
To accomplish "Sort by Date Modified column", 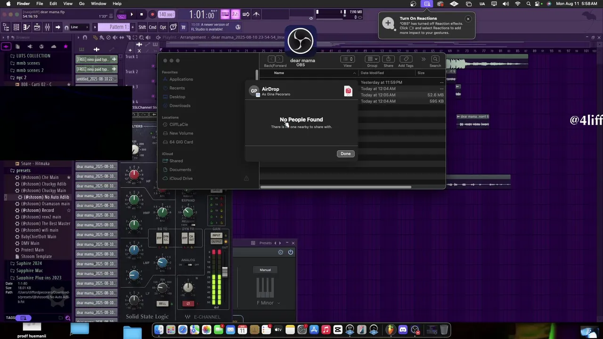I will (x=372, y=73).
